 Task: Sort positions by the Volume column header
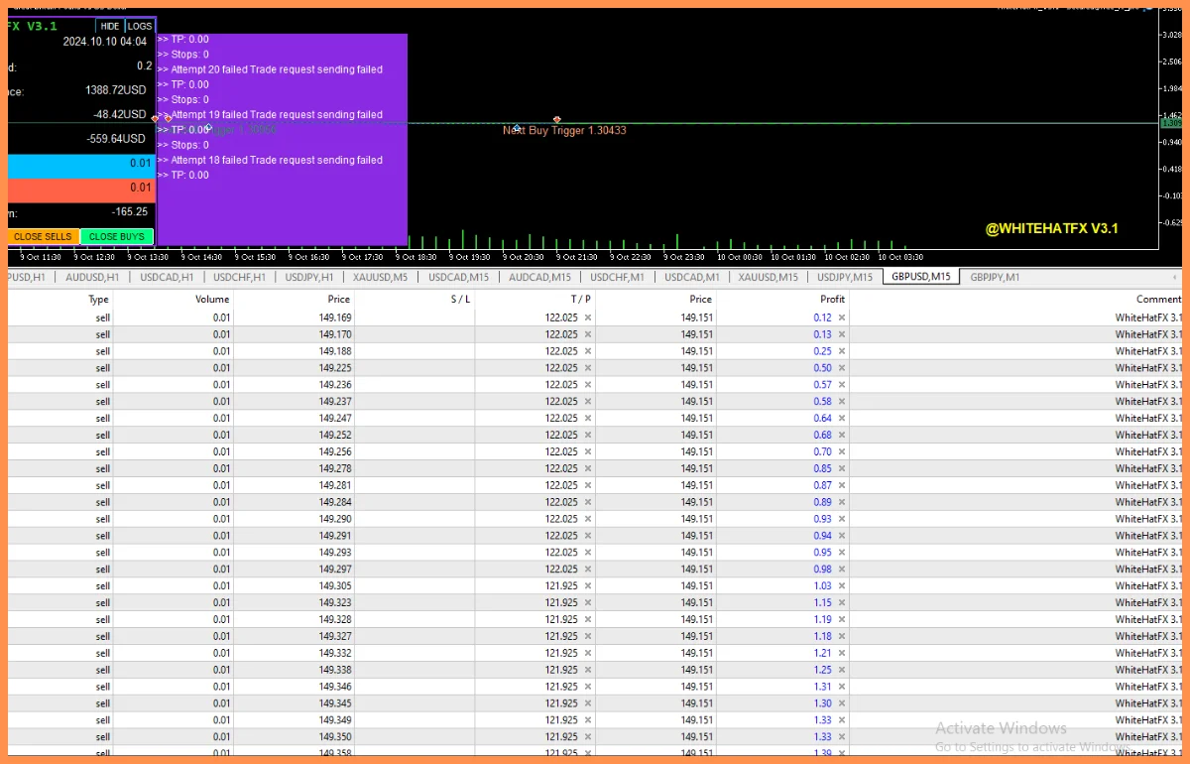[212, 299]
